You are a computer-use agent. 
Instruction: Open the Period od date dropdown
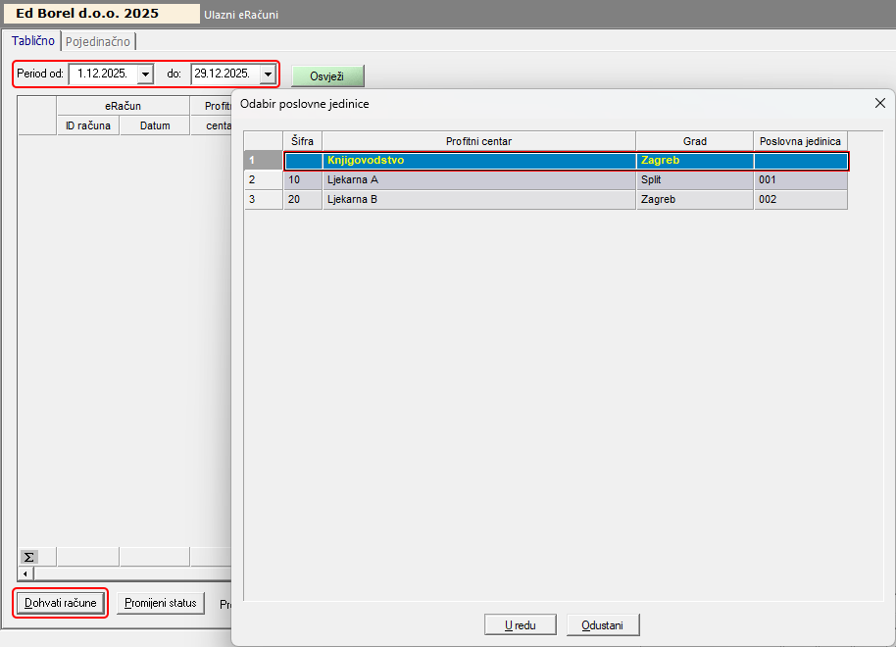(145, 74)
